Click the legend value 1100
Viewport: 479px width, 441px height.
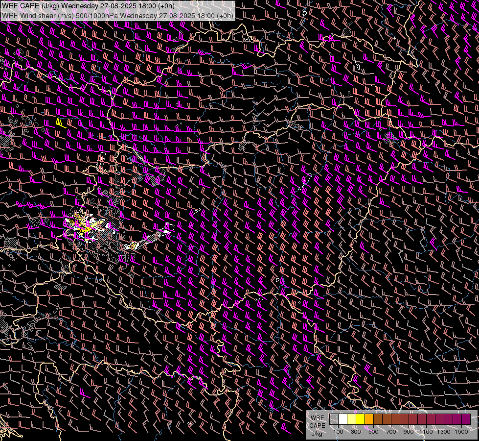pos(426,432)
